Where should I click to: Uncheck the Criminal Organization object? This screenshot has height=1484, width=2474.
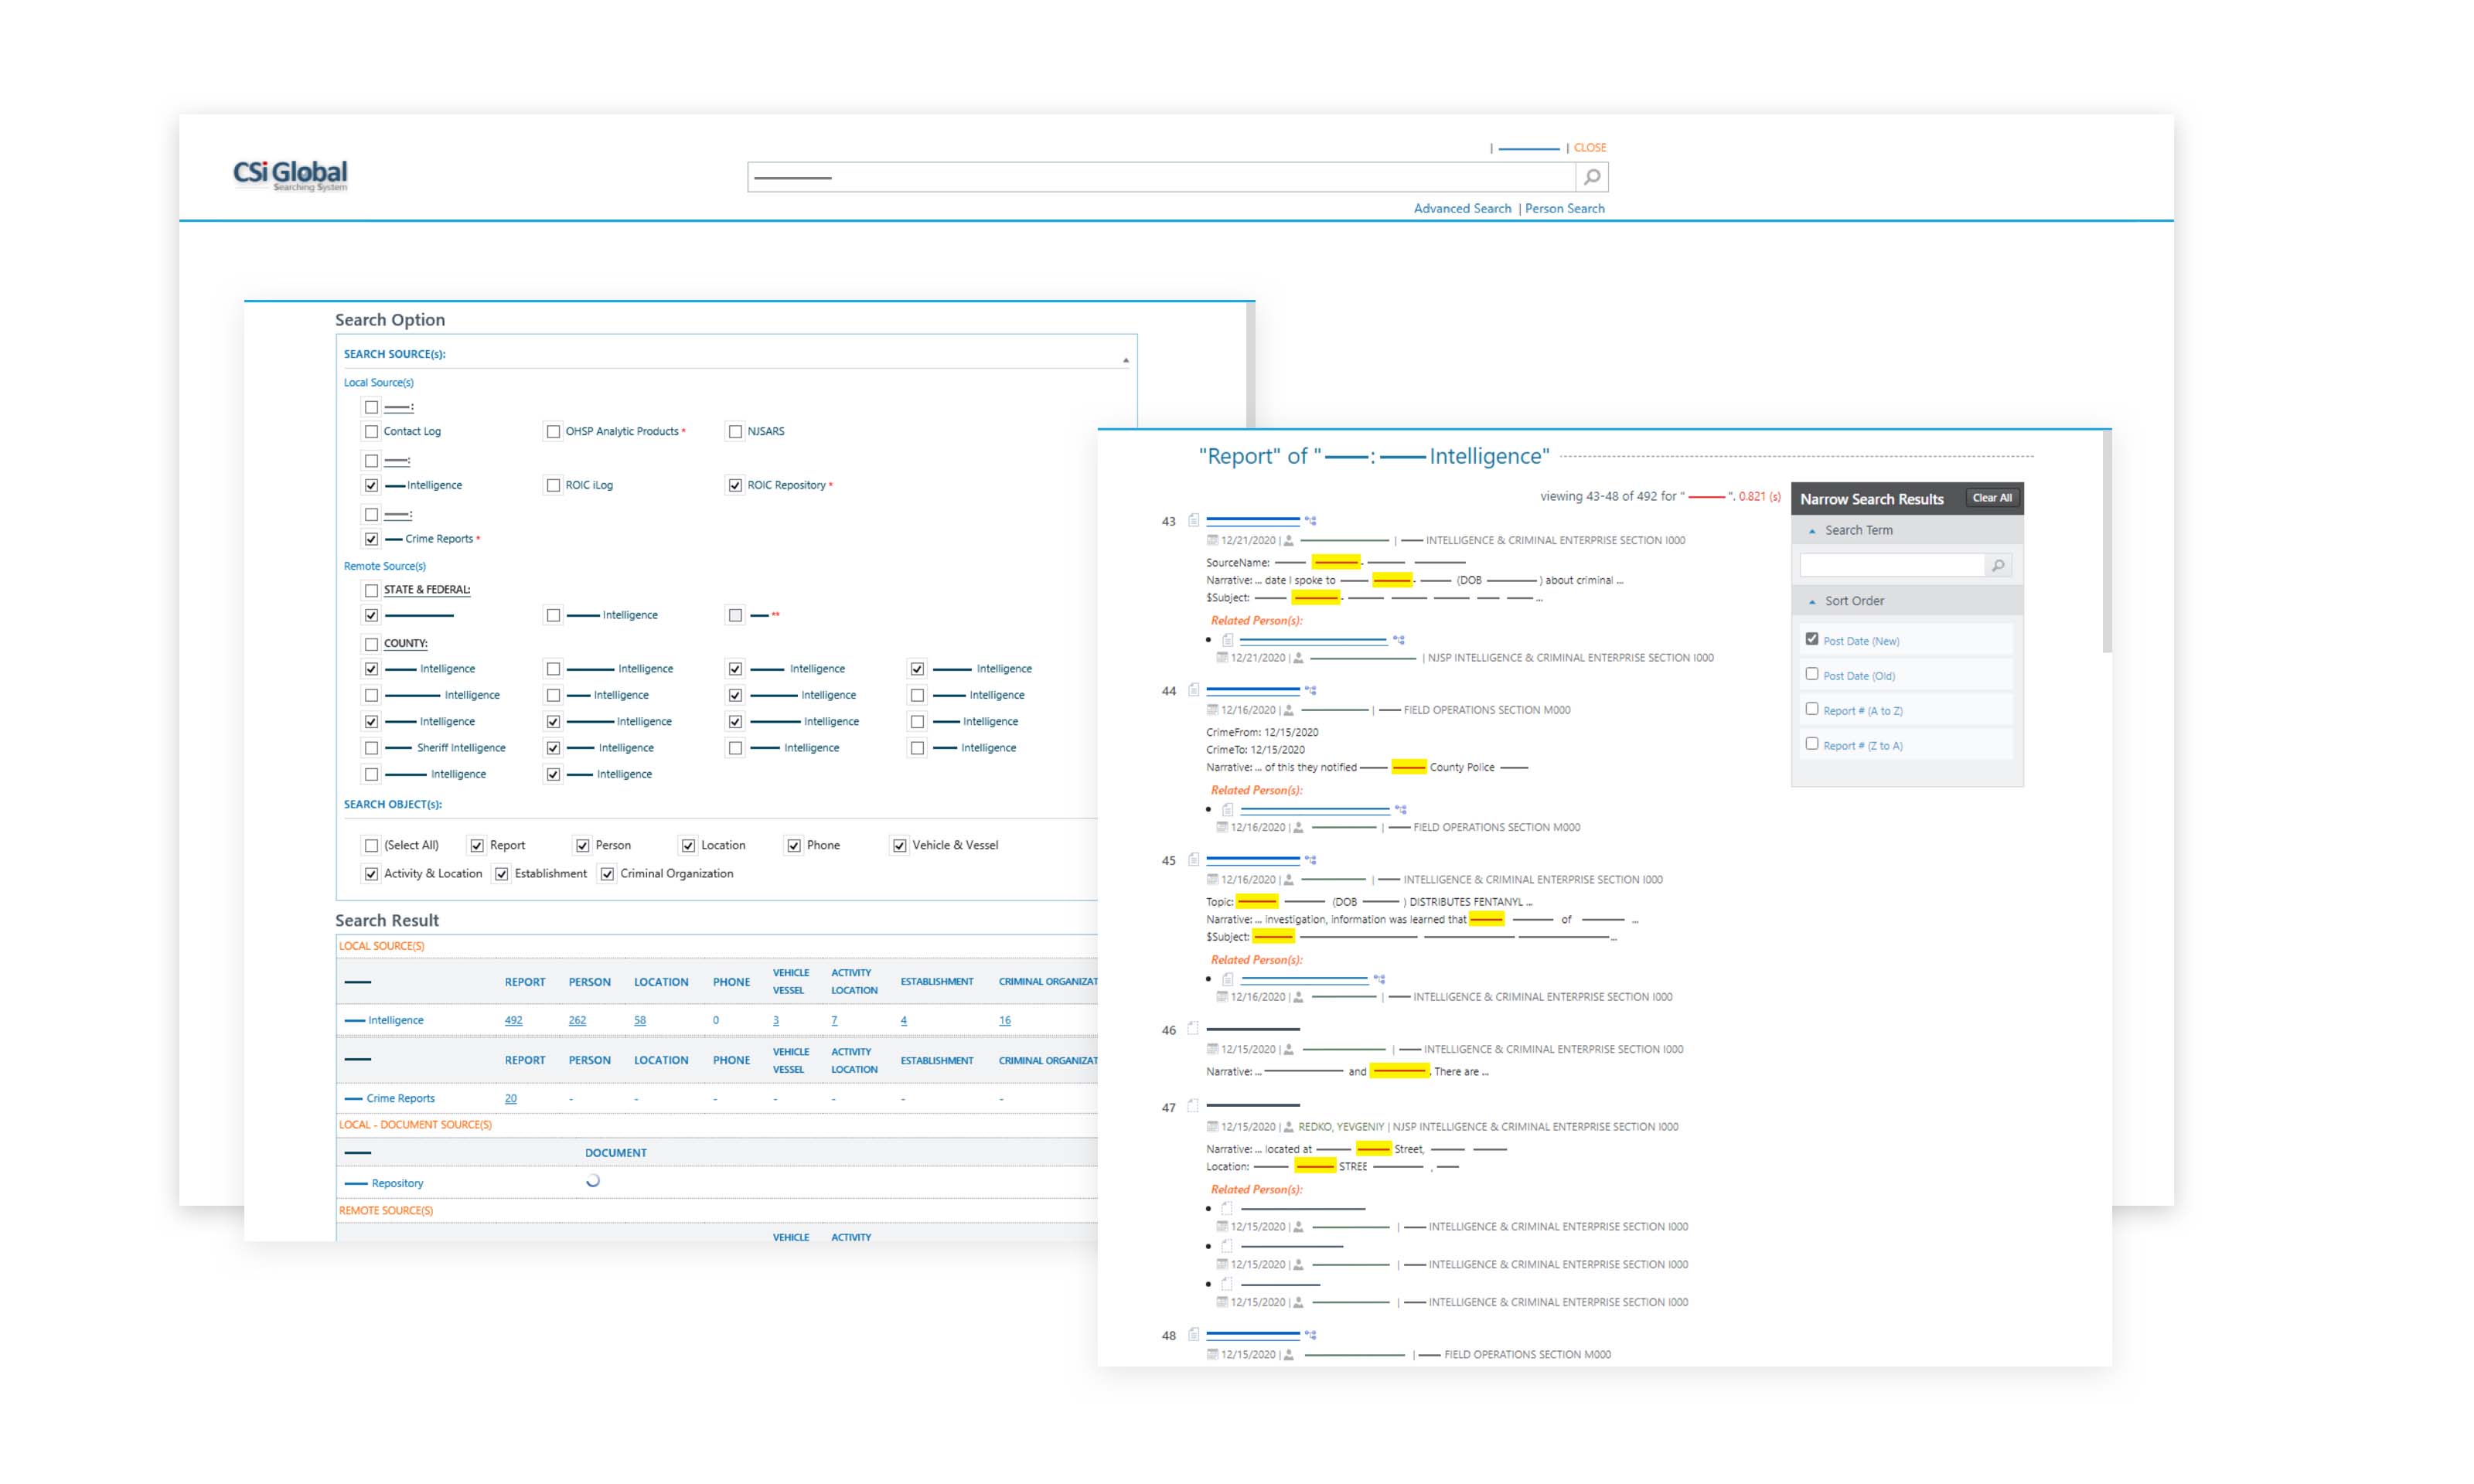(x=607, y=874)
